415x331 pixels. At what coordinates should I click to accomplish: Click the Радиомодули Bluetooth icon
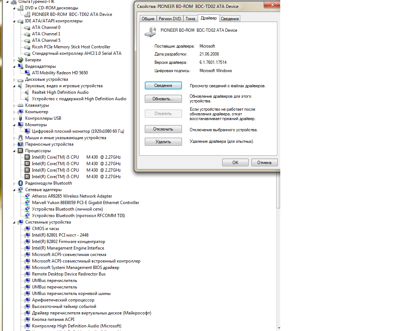(x=21, y=183)
